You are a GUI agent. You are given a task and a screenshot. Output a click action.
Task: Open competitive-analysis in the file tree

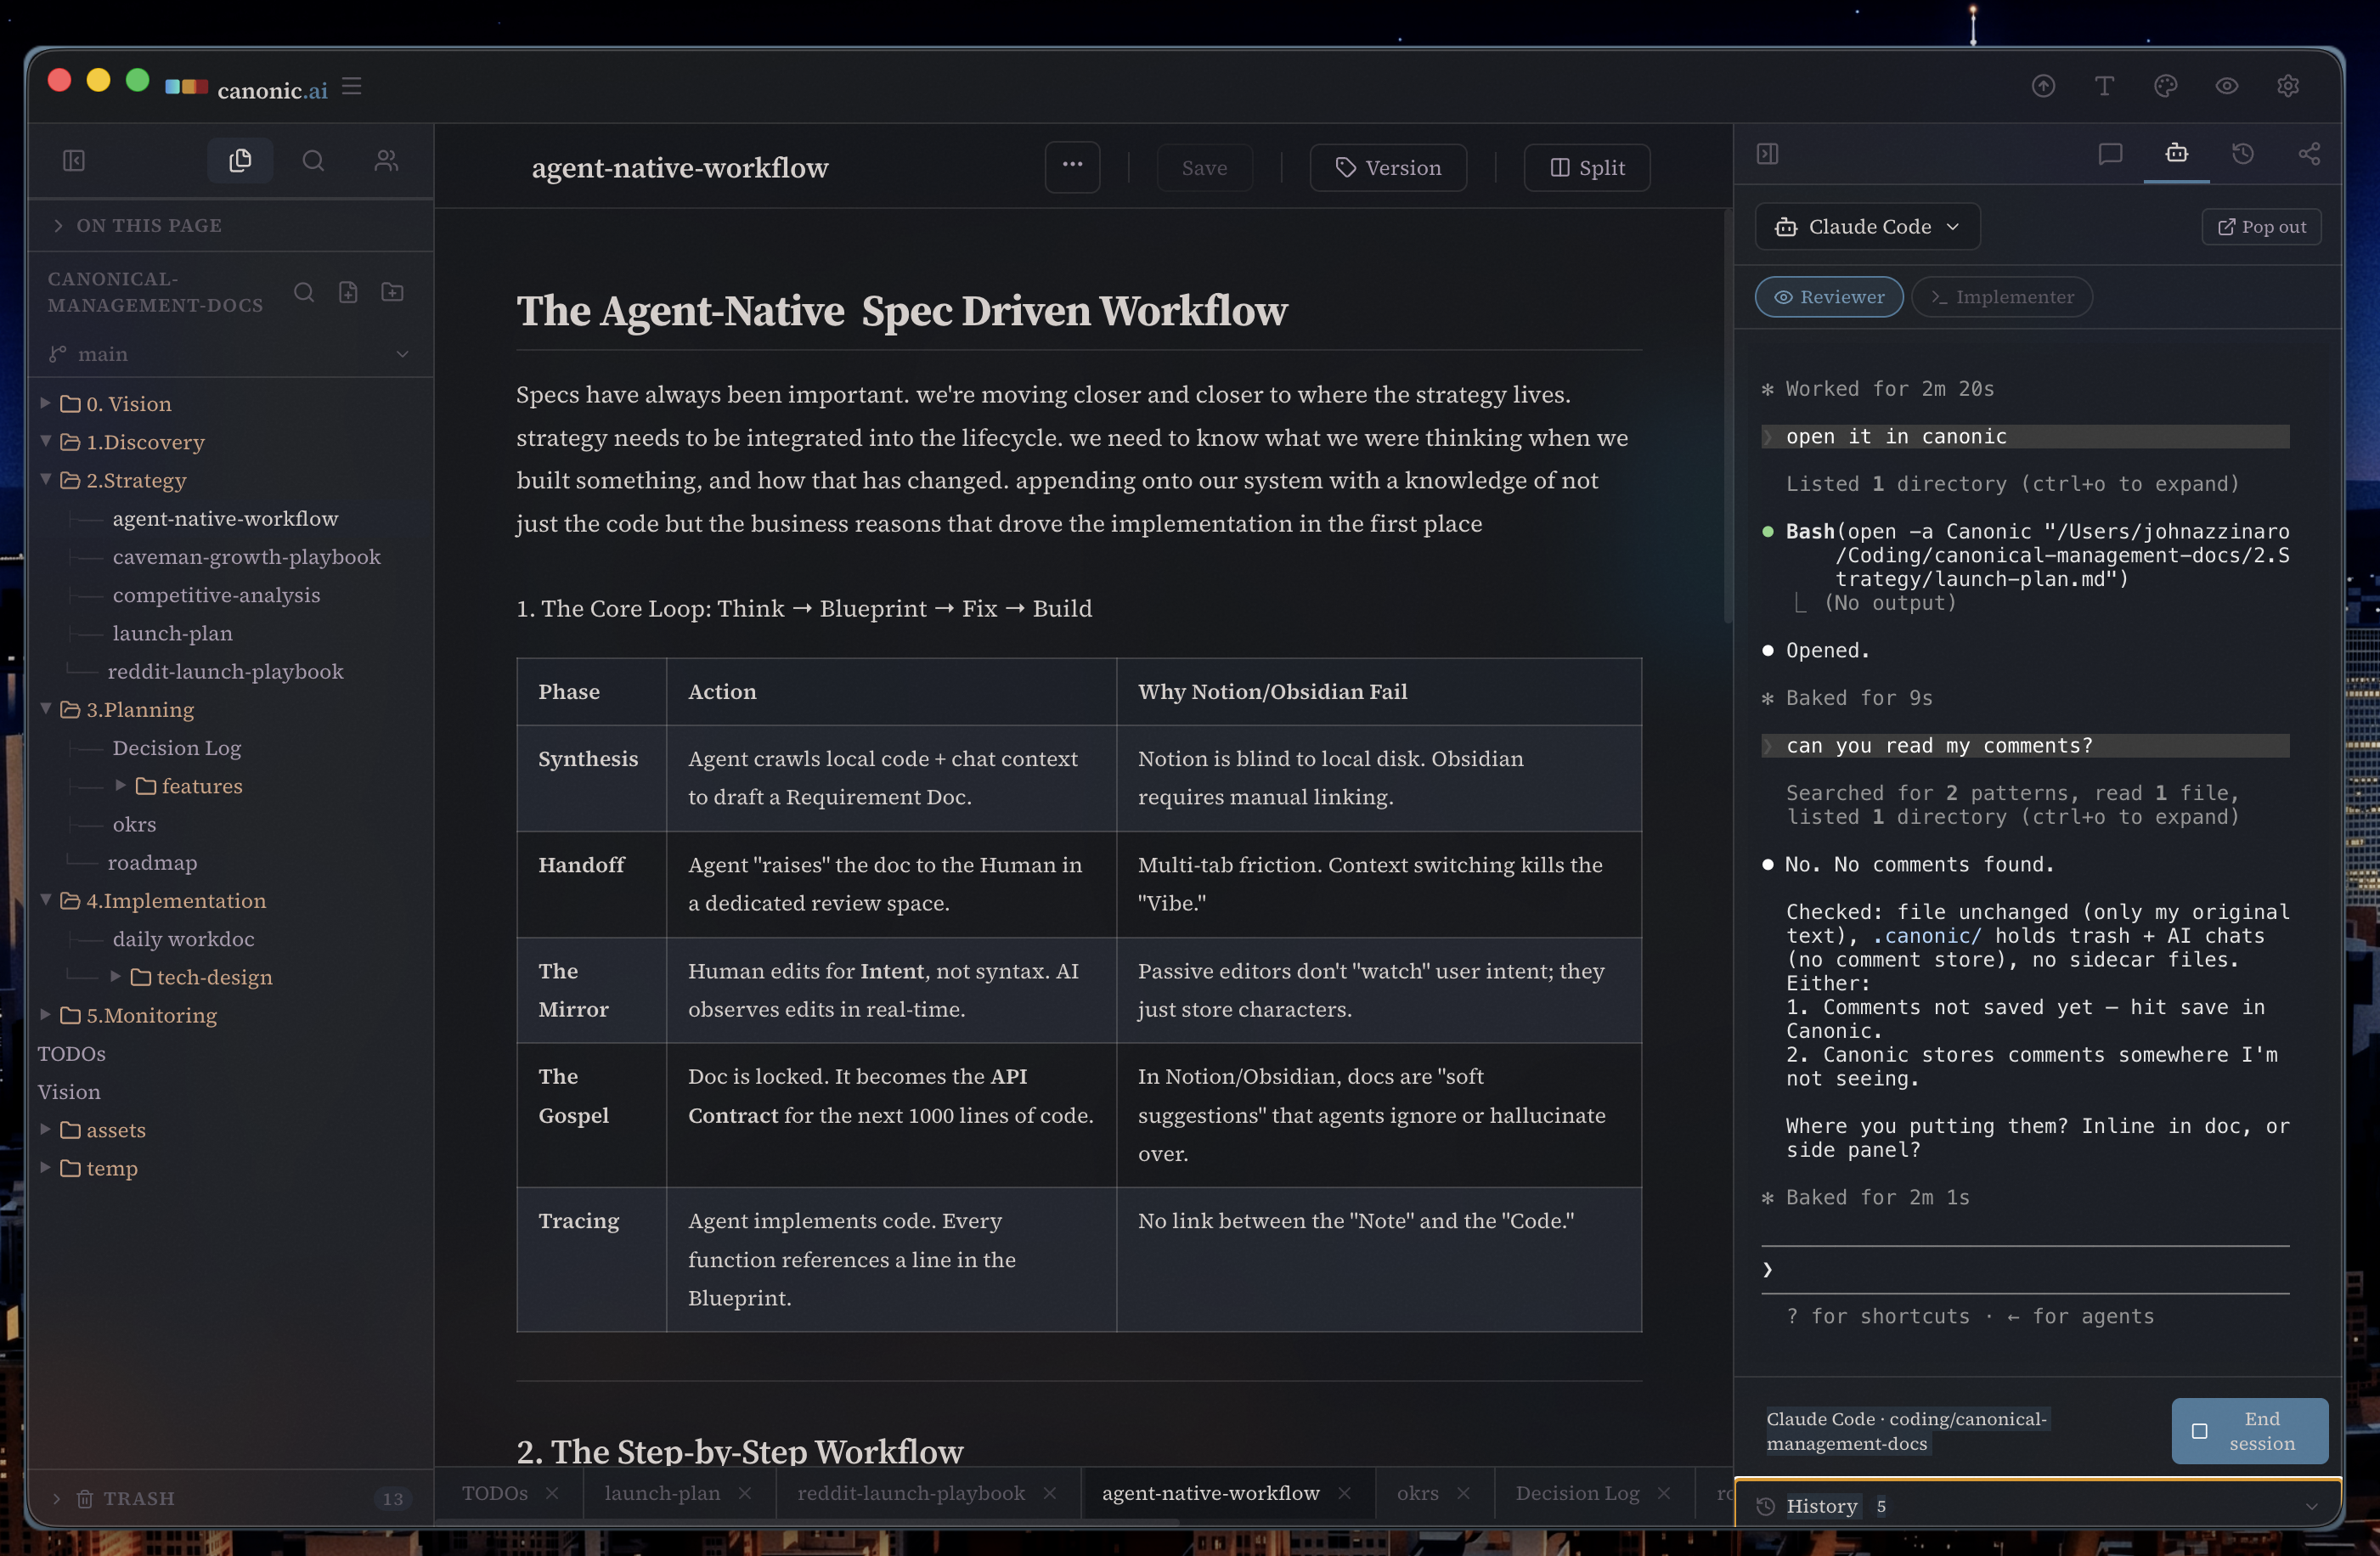point(216,595)
